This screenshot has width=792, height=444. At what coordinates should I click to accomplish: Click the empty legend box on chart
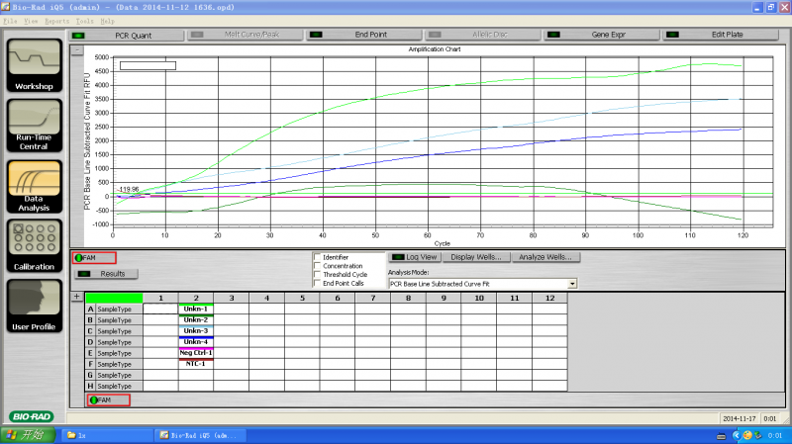(x=148, y=65)
